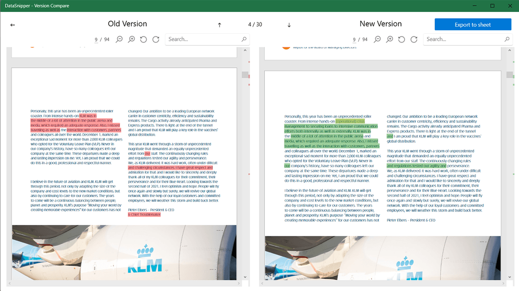Image resolution: width=519 pixels, height=291 pixels.
Task: Rotate Old Version page clockwise
Action: [156, 39]
